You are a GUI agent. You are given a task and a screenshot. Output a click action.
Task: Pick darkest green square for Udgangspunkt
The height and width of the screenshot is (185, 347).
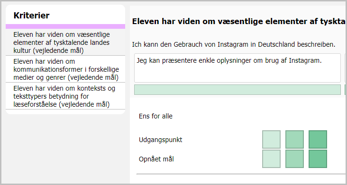(x=318, y=139)
